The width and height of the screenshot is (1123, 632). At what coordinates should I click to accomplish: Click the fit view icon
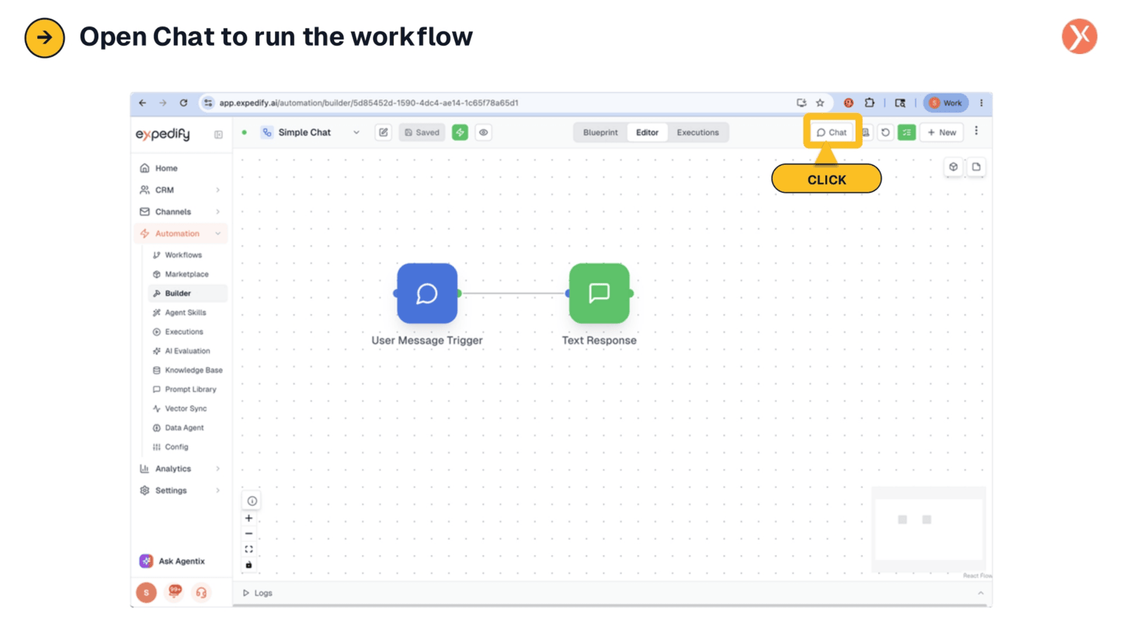[x=248, y=549]
